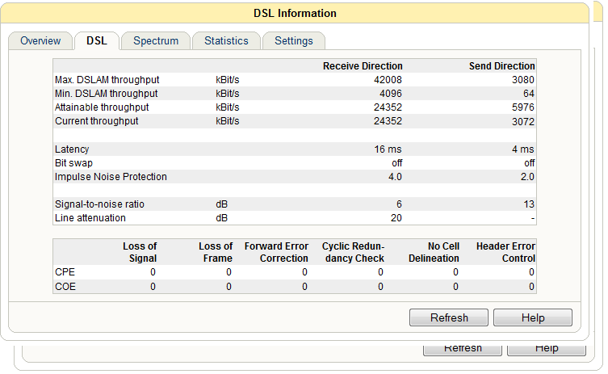Select Bit swap receive value off
Screen dimensions: 608x374
396,163
